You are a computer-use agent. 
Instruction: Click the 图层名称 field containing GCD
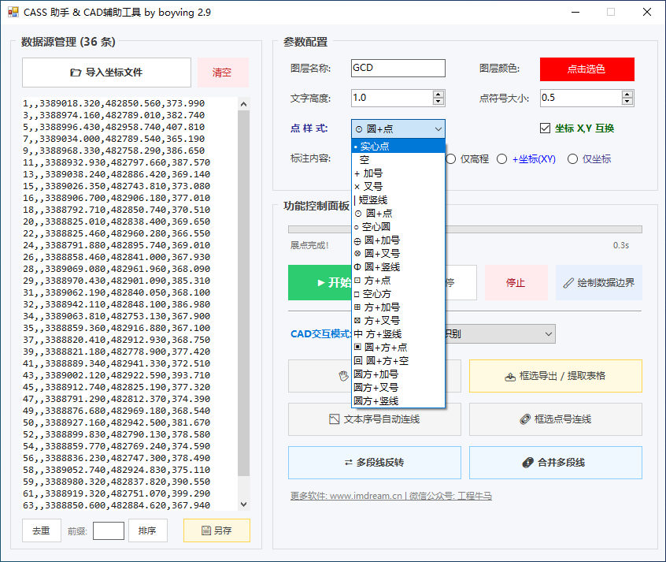(398, 69)
